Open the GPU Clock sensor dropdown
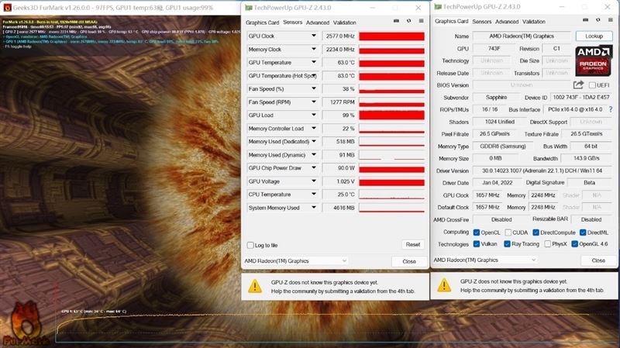Image resolution: width=620 pixels, height=348 pixels. pyautogui.click(x=314, y=36)
